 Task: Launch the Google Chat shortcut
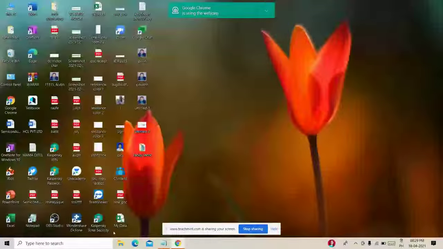(x=142, y=33)
